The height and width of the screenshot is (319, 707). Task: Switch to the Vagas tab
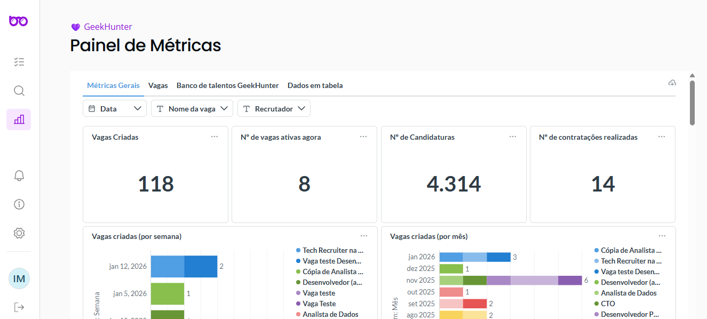[x=158, y=85]
